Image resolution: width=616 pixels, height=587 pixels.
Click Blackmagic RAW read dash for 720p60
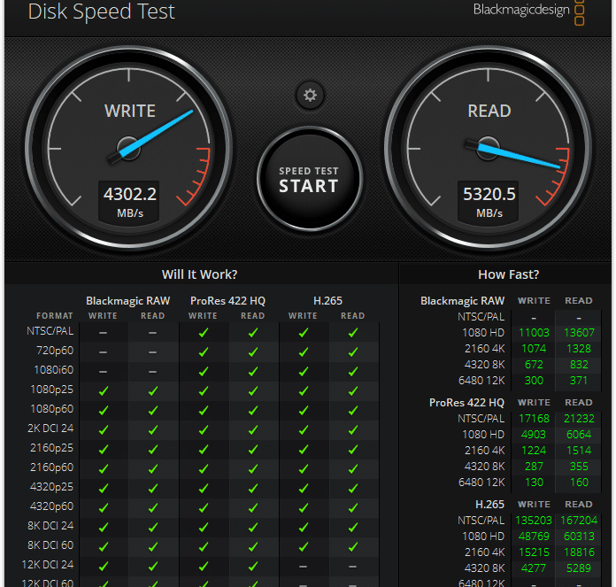[x=153, y=352]
